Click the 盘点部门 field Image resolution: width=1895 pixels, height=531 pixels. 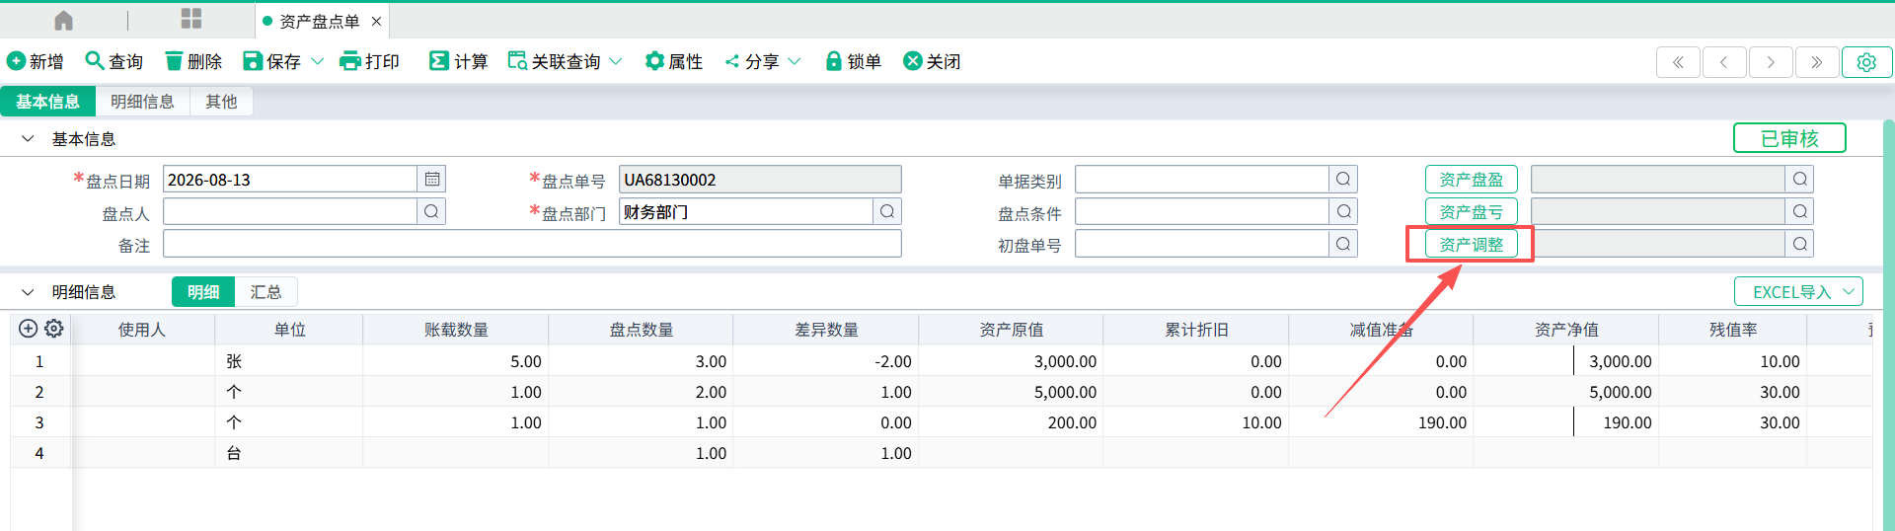pos(746,211)
